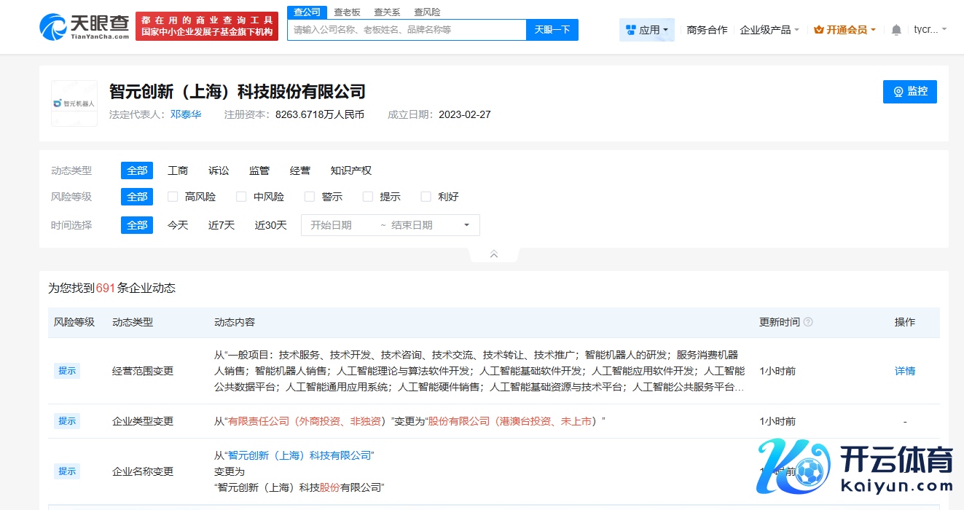Open the 企业级产品 dropdown menu
The width and height of the screenshot is (964, 510).
click(769, 30)
